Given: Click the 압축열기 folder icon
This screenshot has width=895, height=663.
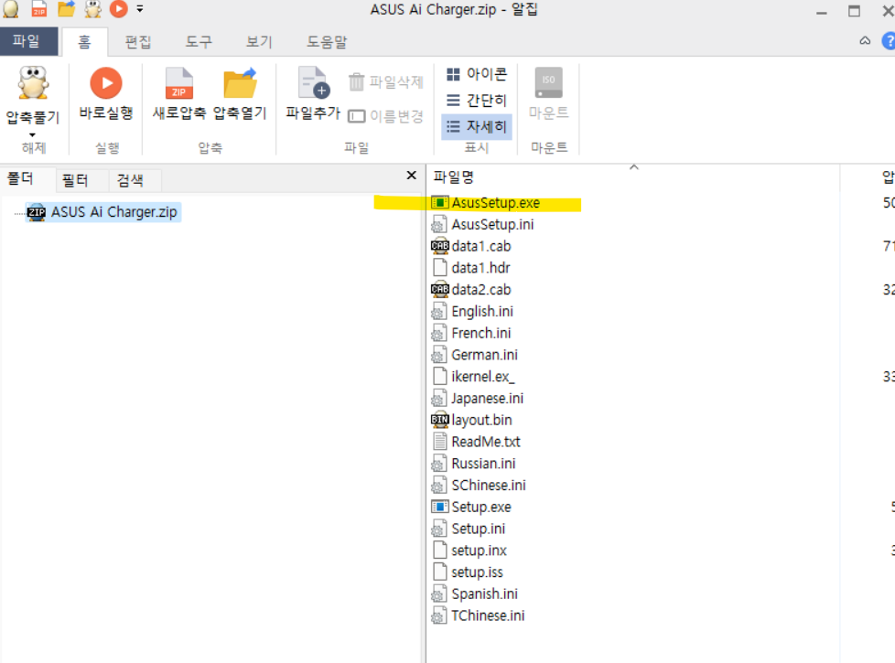Looking at the screenshot, I should [x=241, y=83].
